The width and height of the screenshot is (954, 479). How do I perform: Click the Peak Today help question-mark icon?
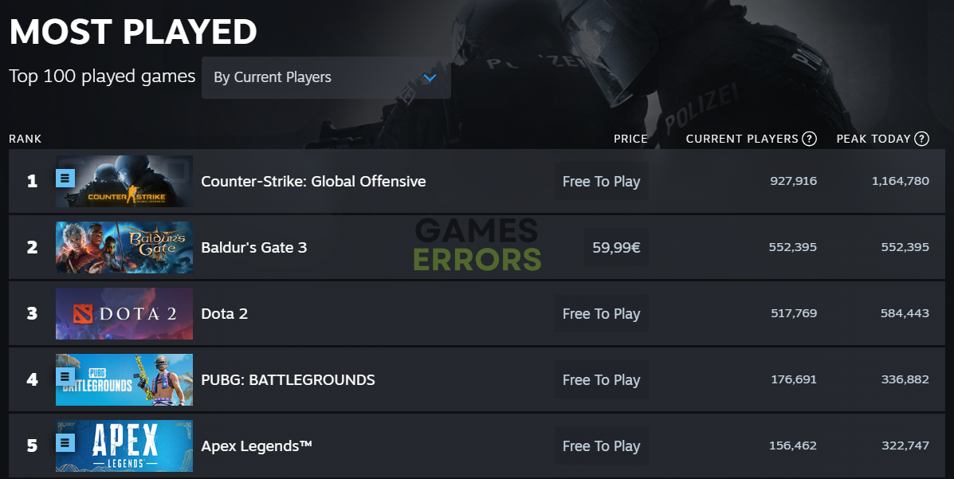[x=922, y=139]
